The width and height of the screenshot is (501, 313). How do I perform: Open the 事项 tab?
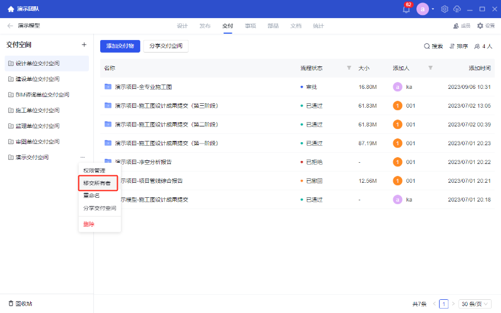(x=250, y=26)
